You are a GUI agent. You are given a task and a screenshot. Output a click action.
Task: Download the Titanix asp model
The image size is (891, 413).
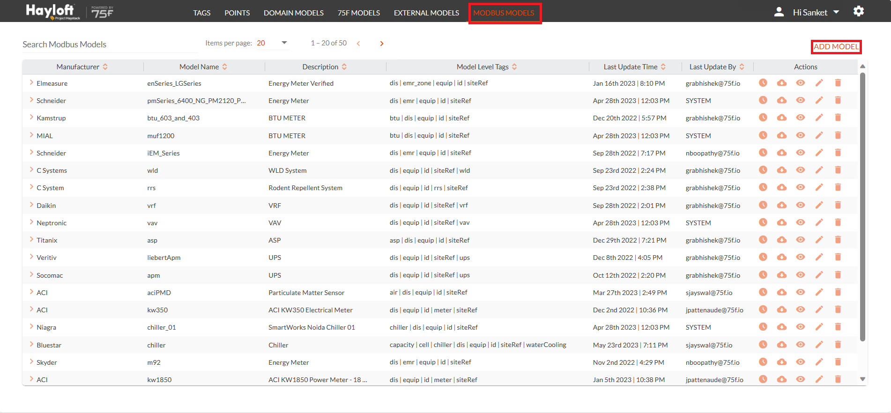click(x=782, y=240)
